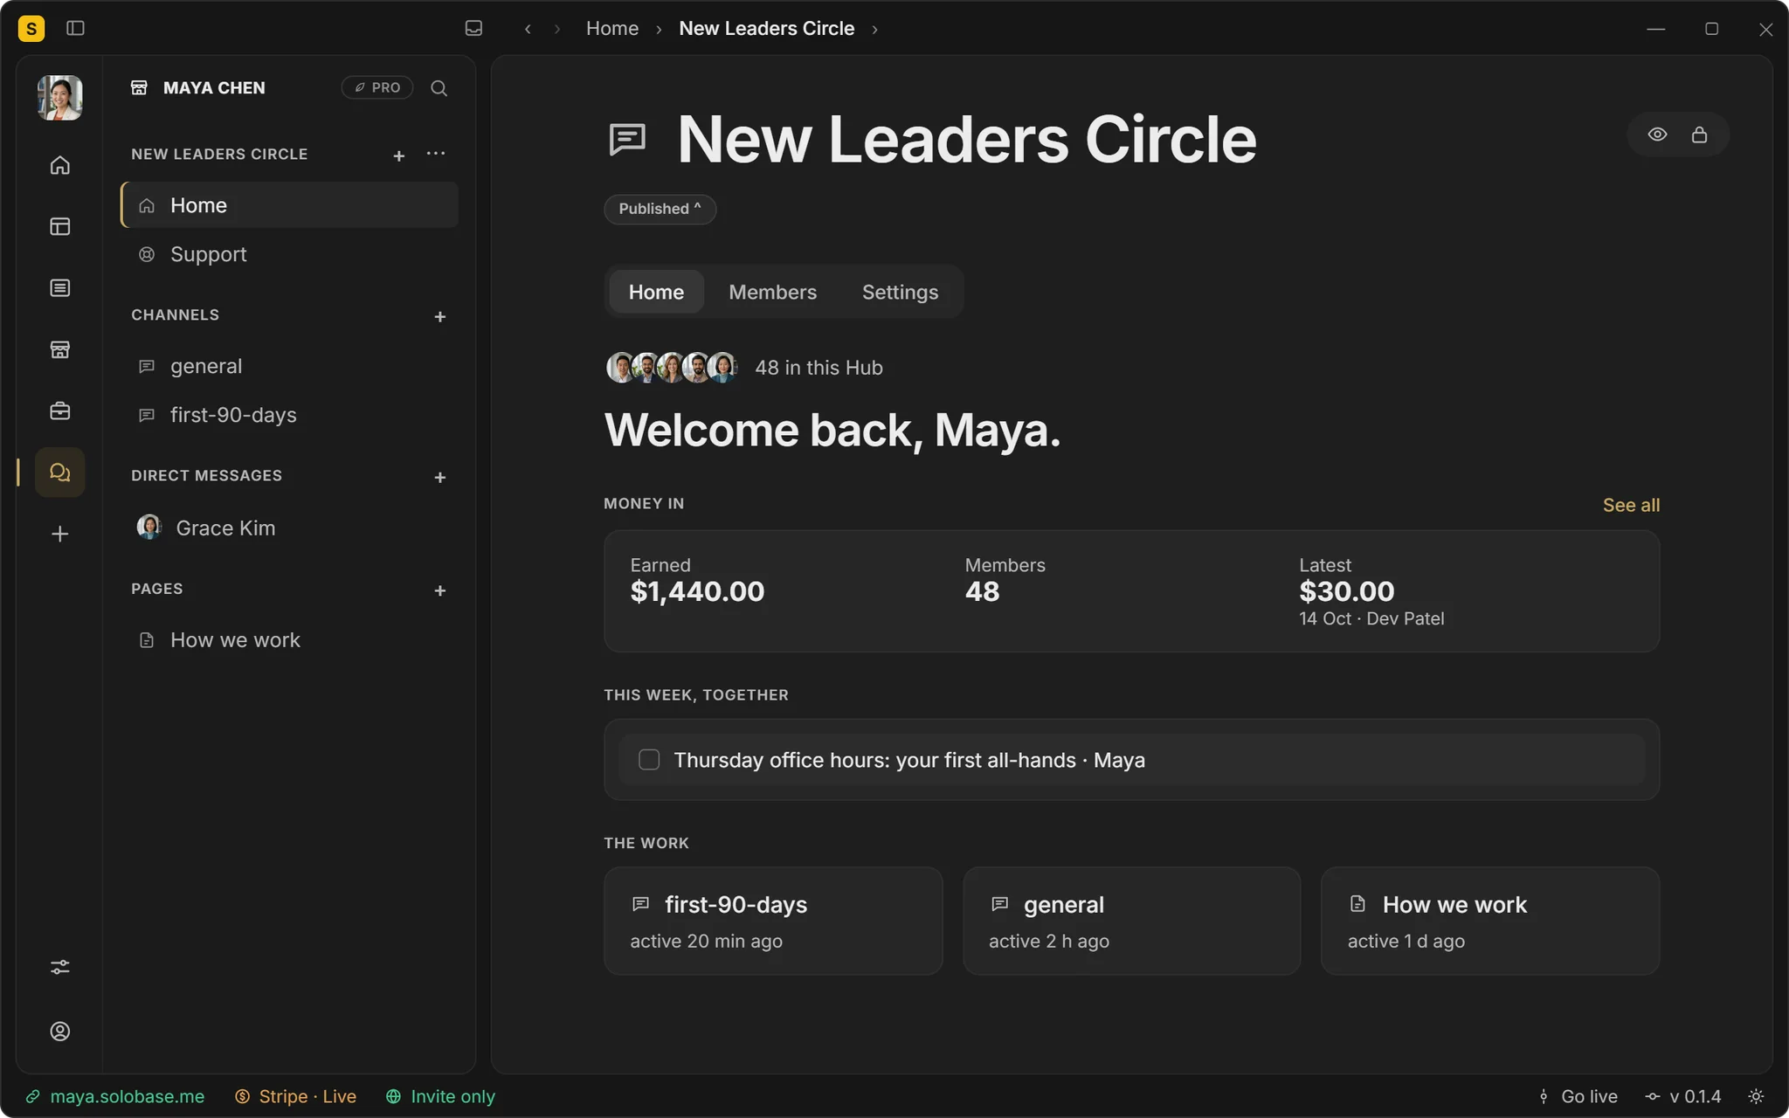Open the inbox tray icon
The height and width of the screenshot is (1118, 1789).
coord(473,28)
